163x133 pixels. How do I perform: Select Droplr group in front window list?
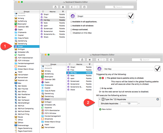click(53, 99)
